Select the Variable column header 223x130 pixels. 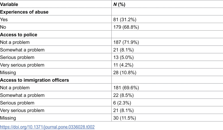9,5
